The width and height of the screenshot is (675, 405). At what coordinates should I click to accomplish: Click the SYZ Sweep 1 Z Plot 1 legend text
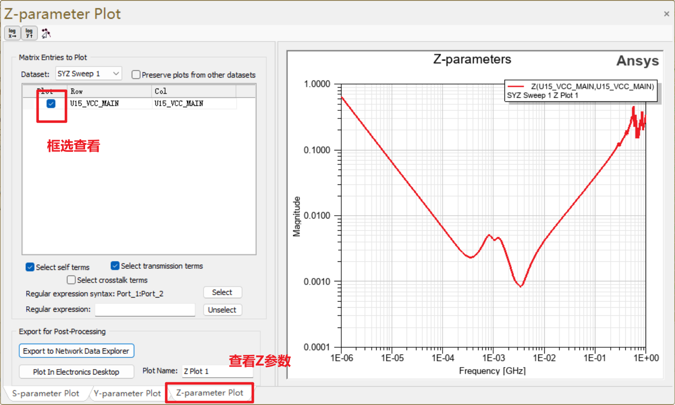pyautogui.click(x=542, y=95)
